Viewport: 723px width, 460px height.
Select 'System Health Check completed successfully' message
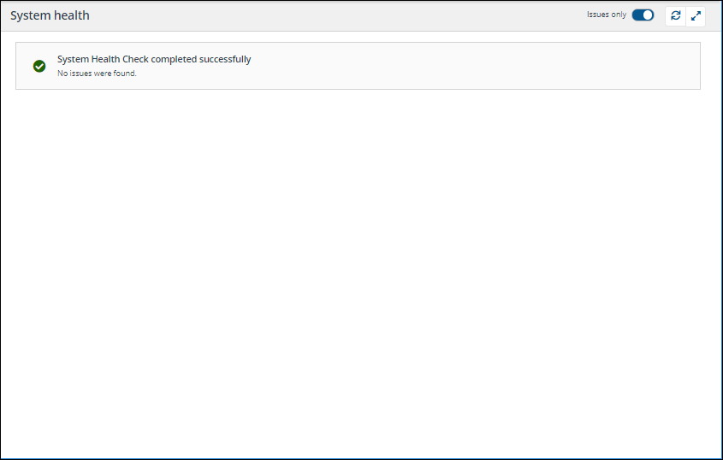154,60
